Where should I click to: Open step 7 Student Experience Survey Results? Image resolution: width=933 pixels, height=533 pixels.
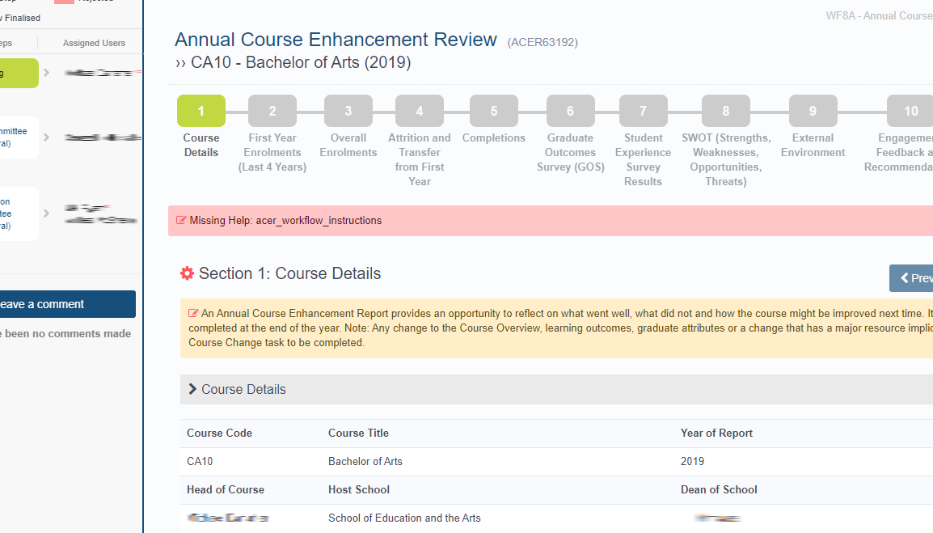[643, 112]
